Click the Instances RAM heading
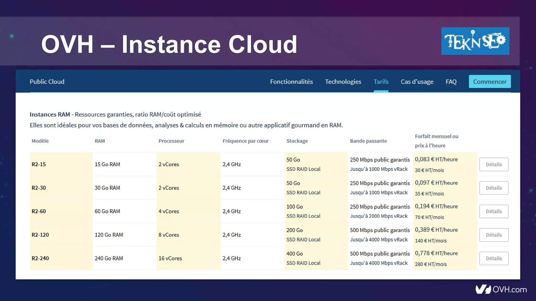The width and height of the screenshot is (536, 301). 50,114
